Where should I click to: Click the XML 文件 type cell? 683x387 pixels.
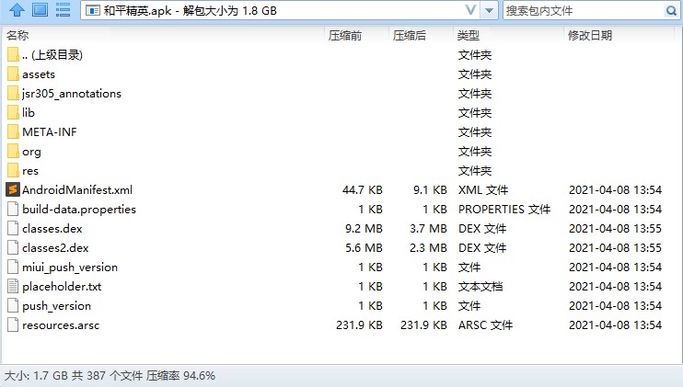click(483, 190)
